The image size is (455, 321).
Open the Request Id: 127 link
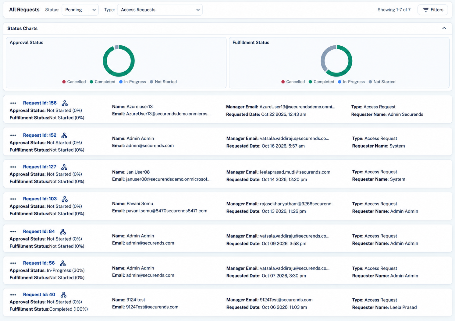tap(40, 167)
